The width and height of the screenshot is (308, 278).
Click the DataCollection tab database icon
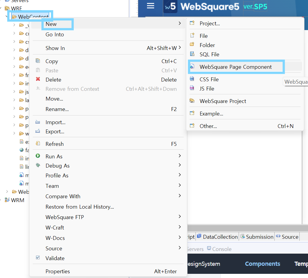pyautogui.click(x=199, y=236)
